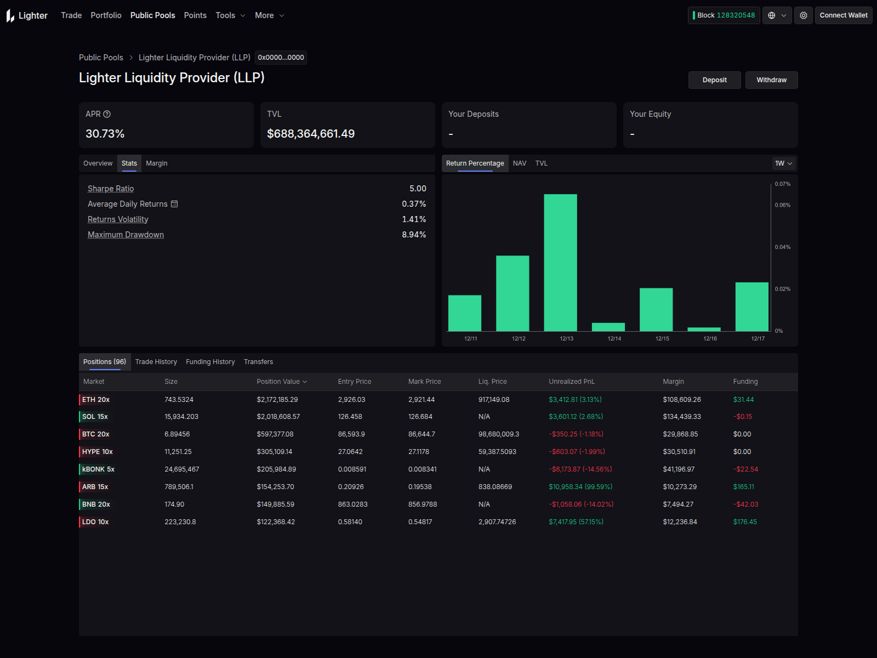Click the Lighter logo icon
The width and height of the screenshot is (877, 658).
pyautogui.click(x=10, y=16)
